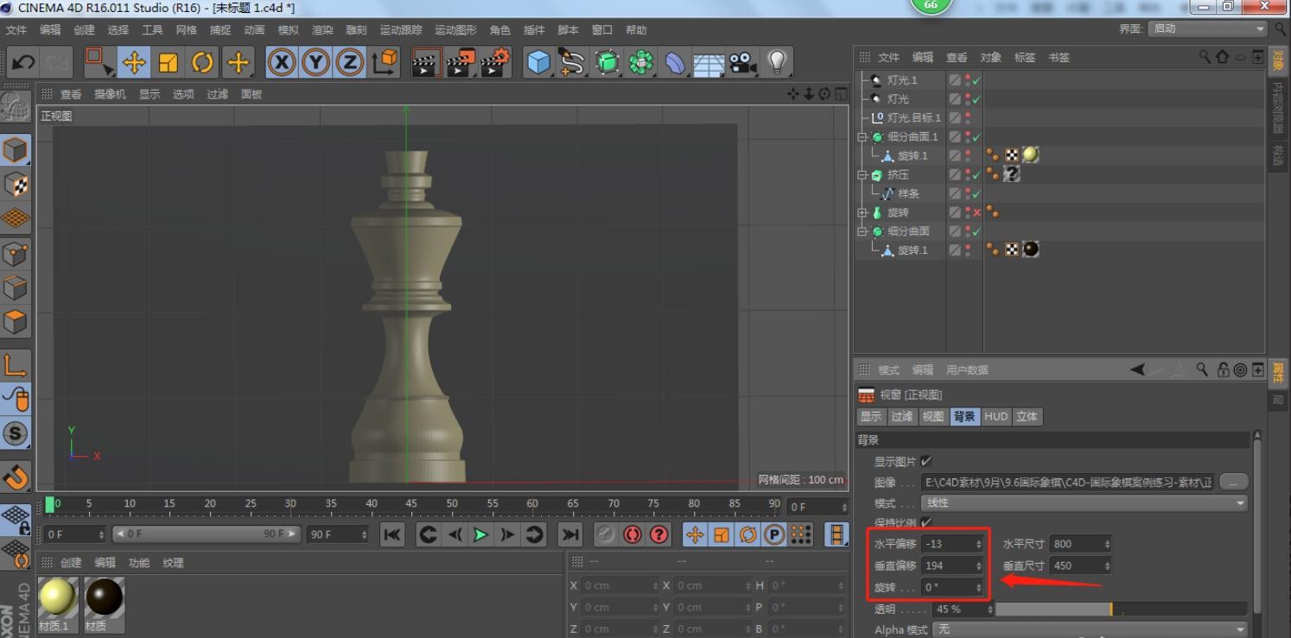Screen dimensions: 1291x638
Task: Click the image browse ... button
Action: 1234,482
